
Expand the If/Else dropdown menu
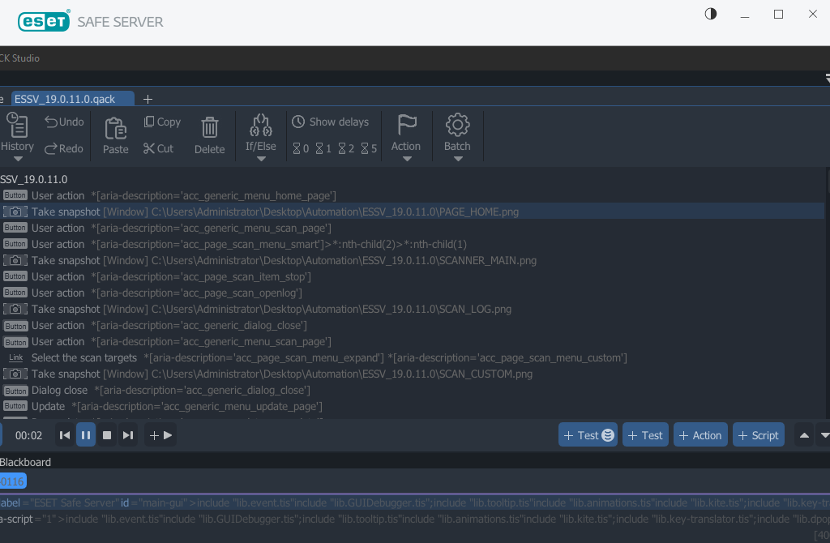click(261, 136)
